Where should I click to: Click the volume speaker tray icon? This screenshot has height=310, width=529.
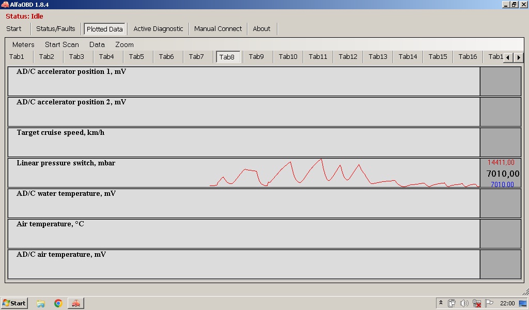click(x=464, y=303)
